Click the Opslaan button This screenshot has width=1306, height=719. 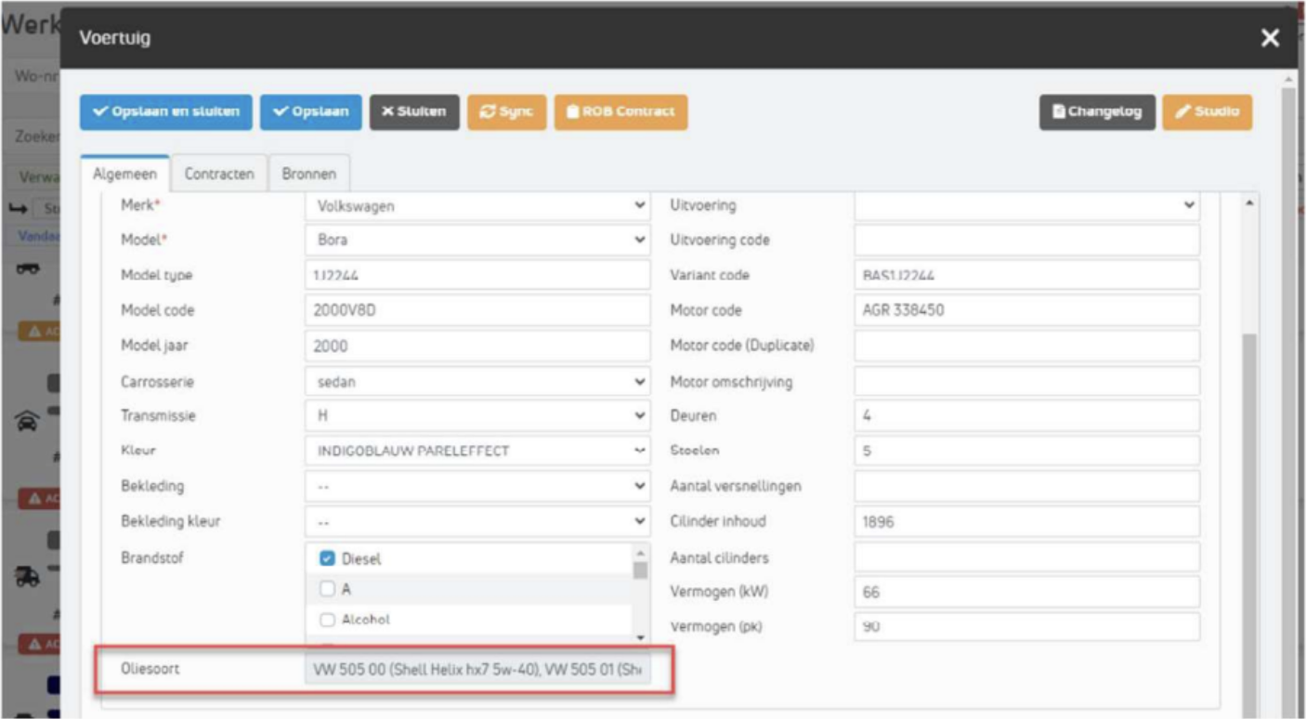click(311, 112)
